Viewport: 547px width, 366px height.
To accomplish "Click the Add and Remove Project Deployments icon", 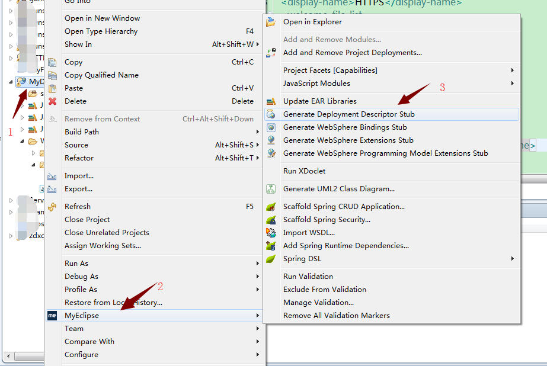I will 271,53.
